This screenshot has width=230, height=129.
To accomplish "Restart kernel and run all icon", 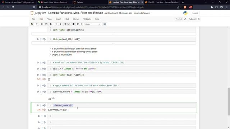I will (82, 24).
